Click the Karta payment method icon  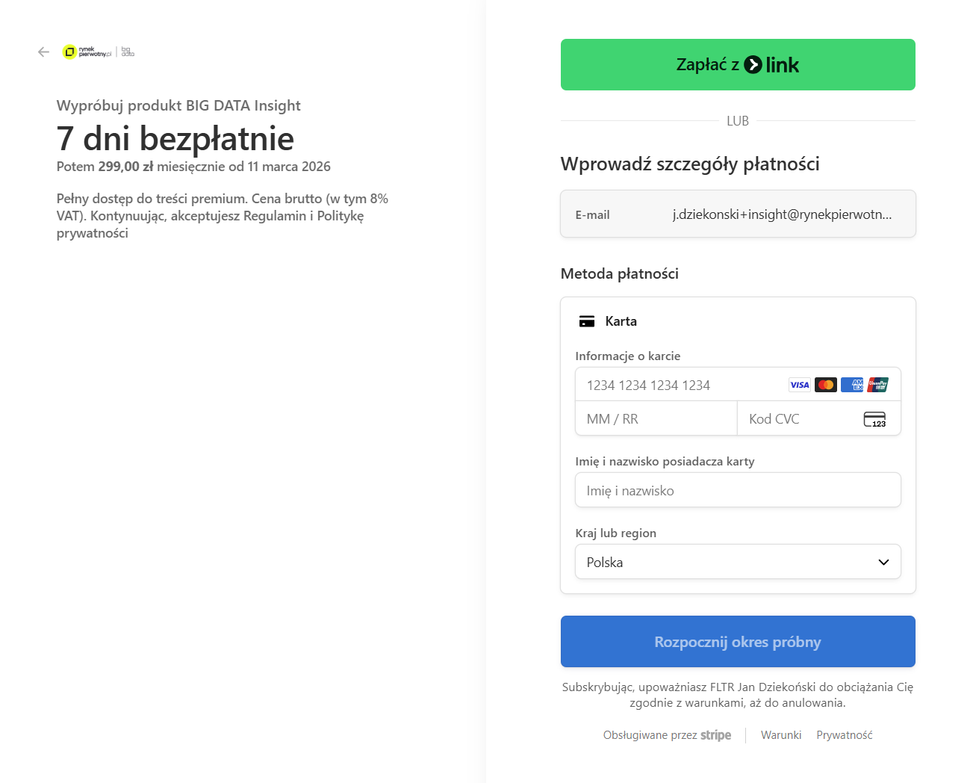coord(587,321)
